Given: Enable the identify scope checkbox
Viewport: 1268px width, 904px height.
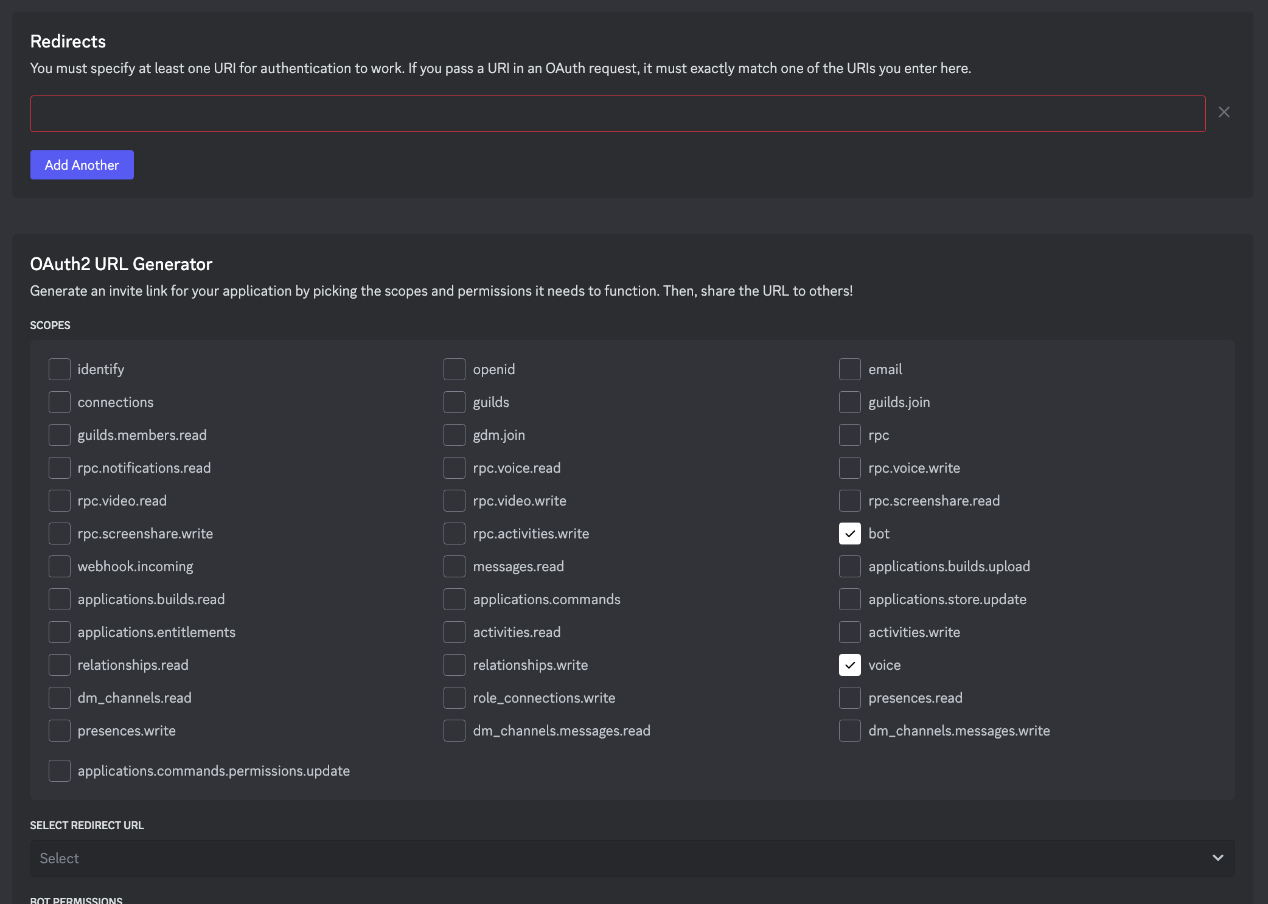Looking at the screenshot, I should (x=60, y=369).
